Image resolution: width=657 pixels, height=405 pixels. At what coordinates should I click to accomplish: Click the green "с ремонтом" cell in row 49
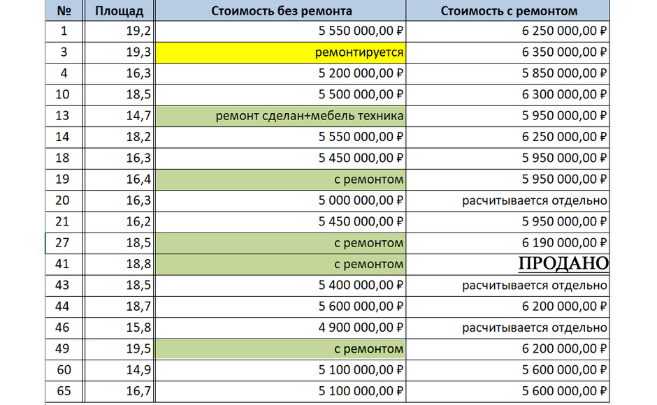[280, 348]
